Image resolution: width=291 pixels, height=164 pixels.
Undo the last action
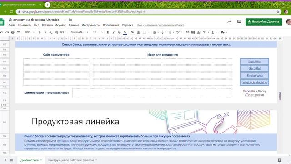point(2,32)
